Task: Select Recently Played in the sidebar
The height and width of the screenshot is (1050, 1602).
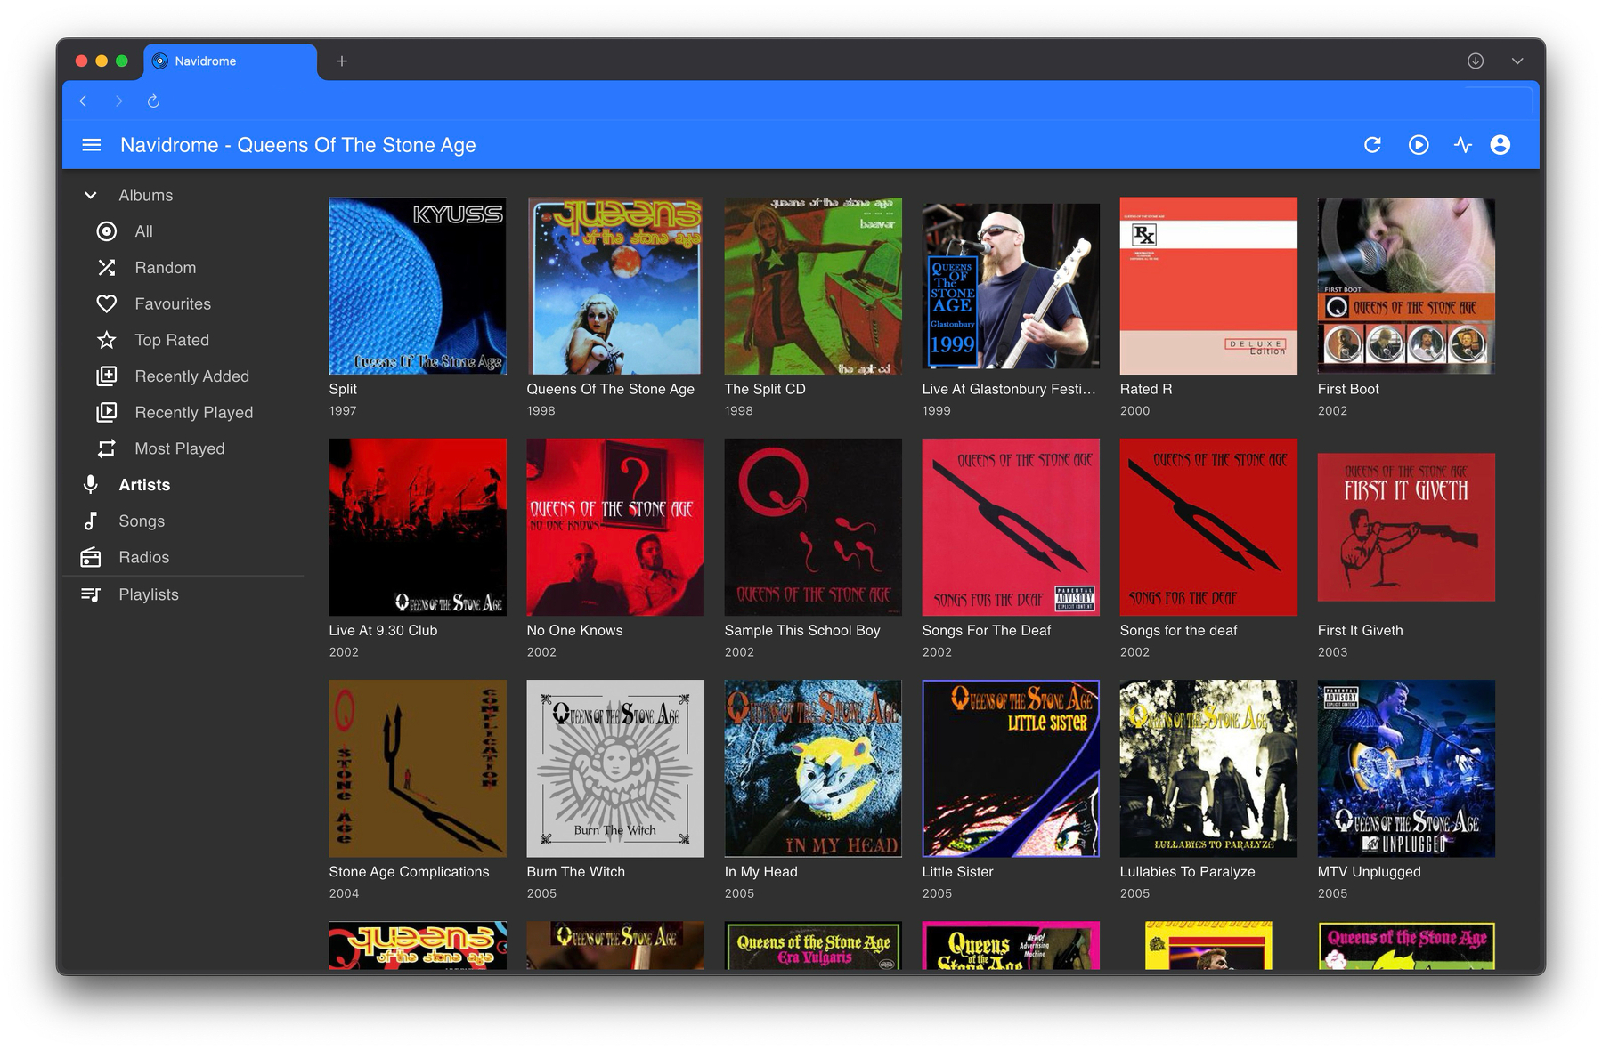Action: (192, 412)
